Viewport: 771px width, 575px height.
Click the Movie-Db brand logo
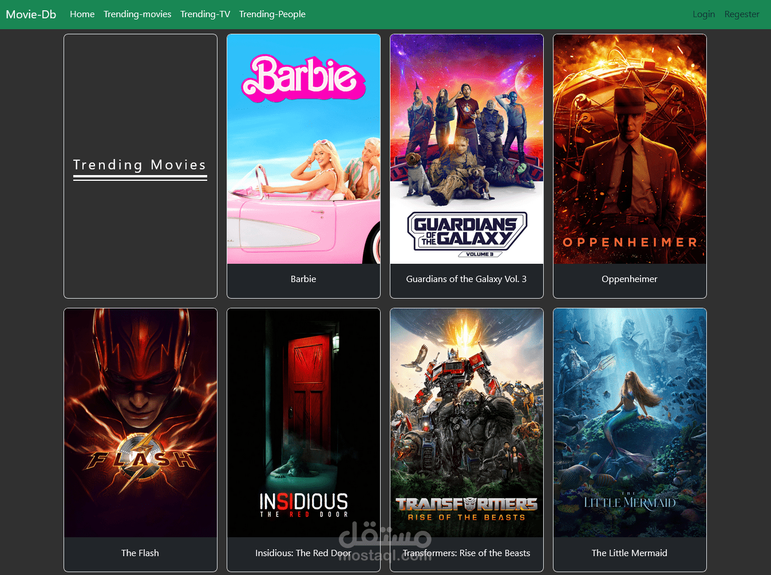(31, 14)
